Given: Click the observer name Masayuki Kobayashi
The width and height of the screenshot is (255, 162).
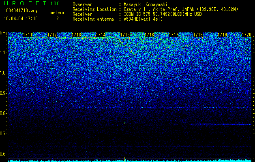Looking at the screenshot, I should 146,5.
